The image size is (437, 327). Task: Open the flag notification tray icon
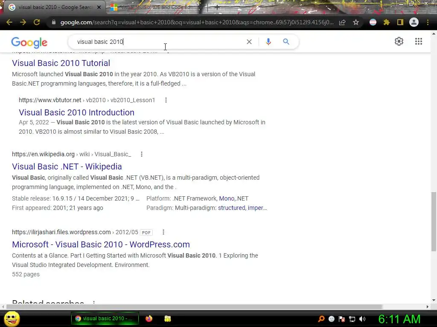[342, 319]
